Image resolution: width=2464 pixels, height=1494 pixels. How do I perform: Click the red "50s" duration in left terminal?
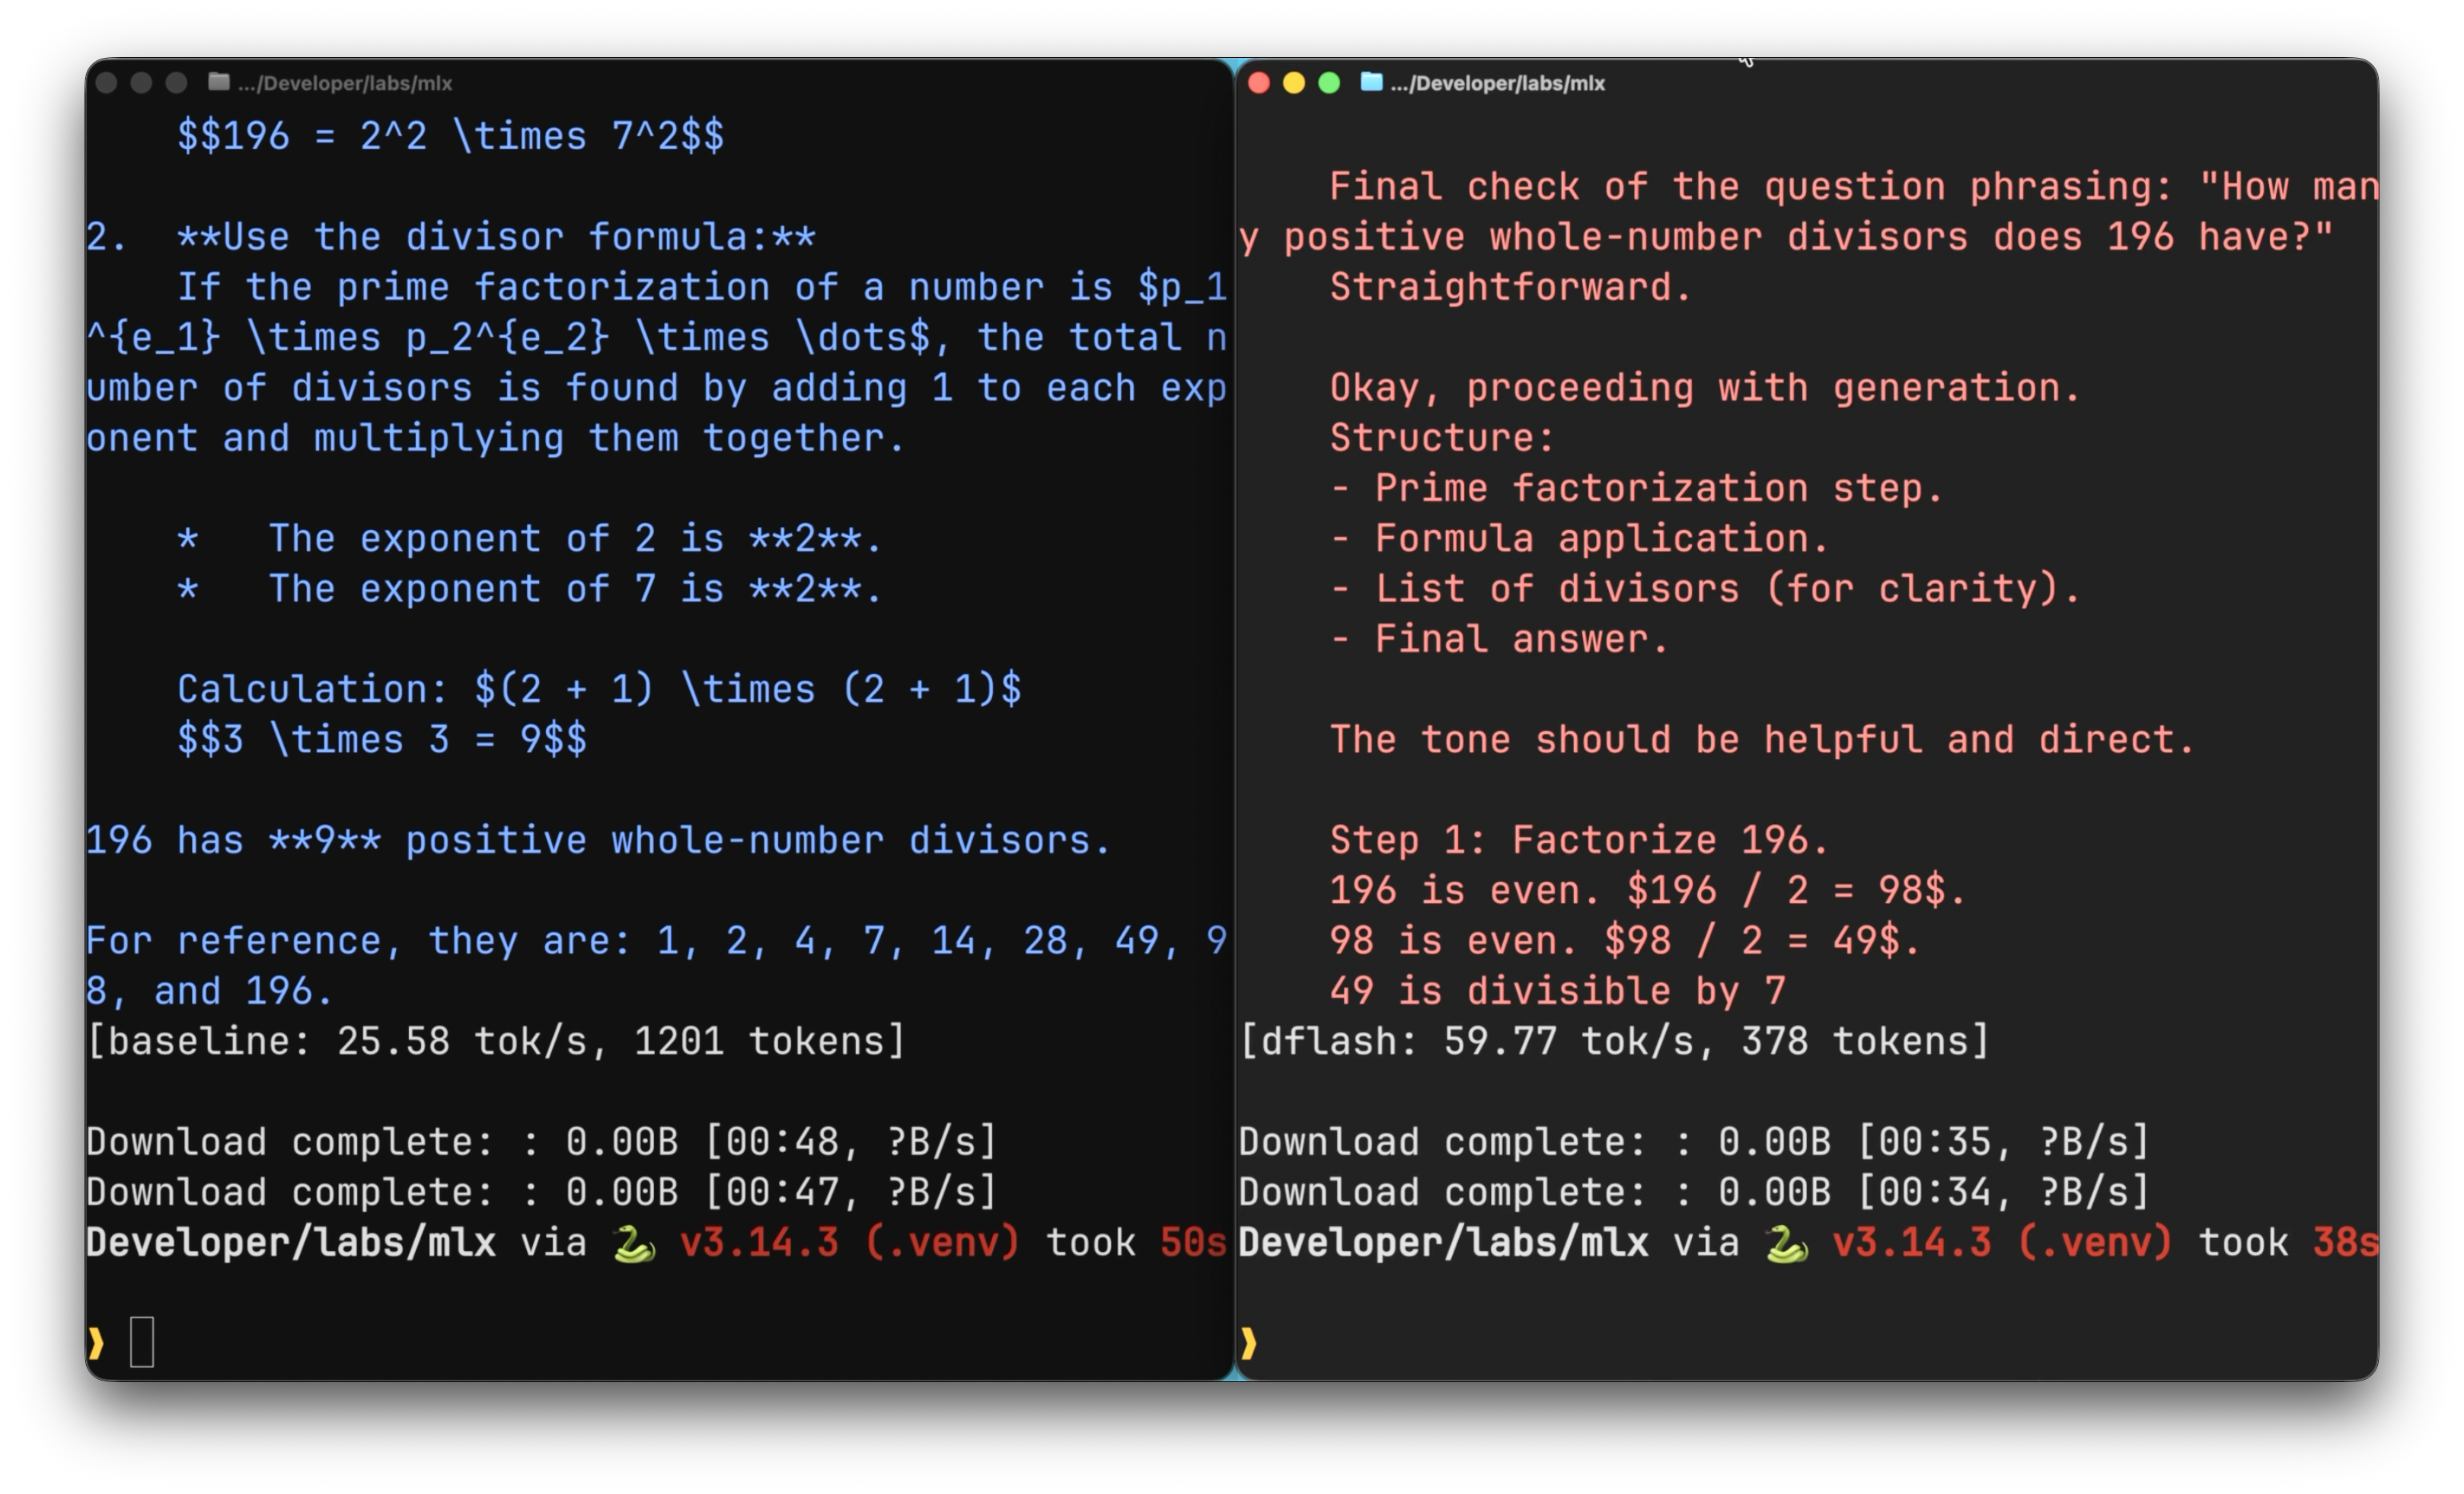1192,1243
